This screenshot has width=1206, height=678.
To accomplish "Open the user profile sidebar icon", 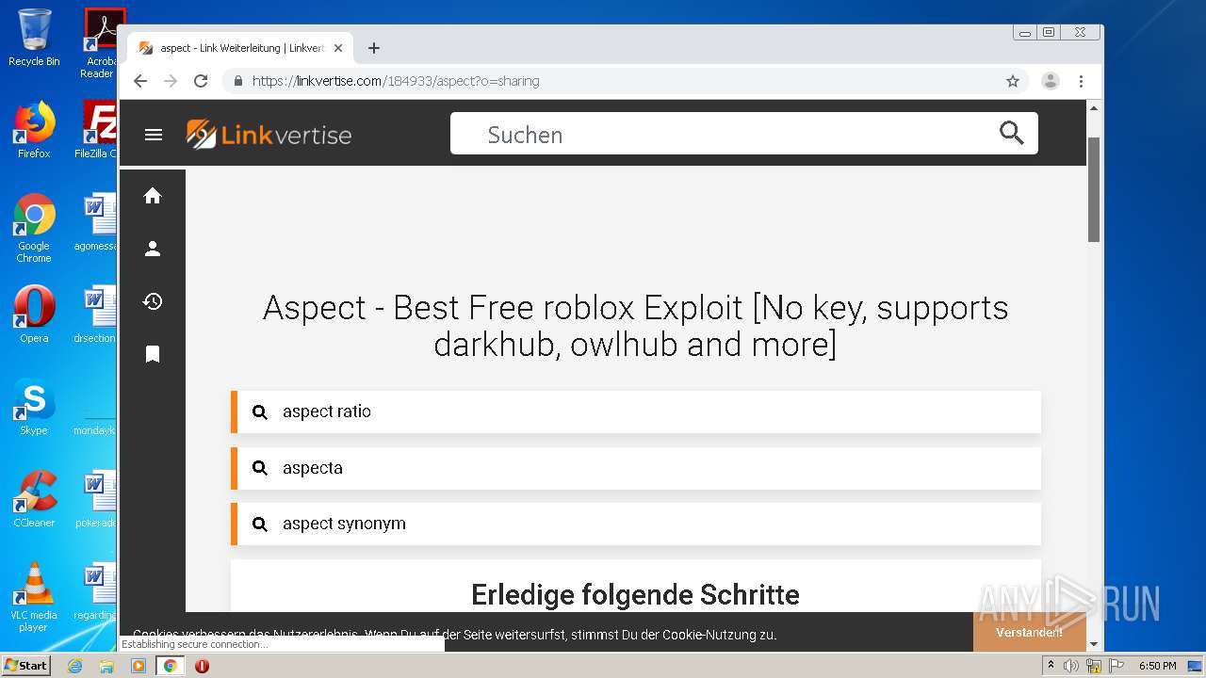I will click(153, 249).
